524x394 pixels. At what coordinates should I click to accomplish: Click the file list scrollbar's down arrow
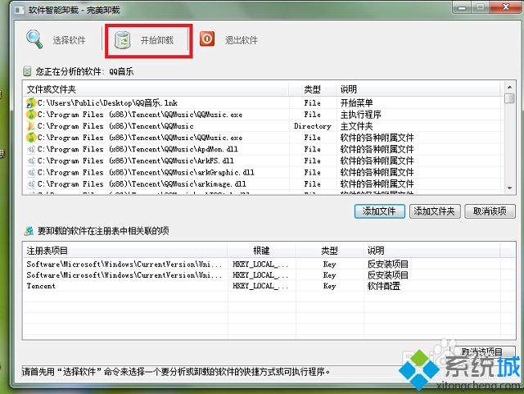click(509, 188)
